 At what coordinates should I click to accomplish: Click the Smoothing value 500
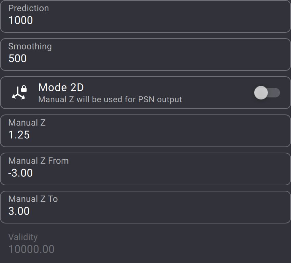tap(18, 59)
